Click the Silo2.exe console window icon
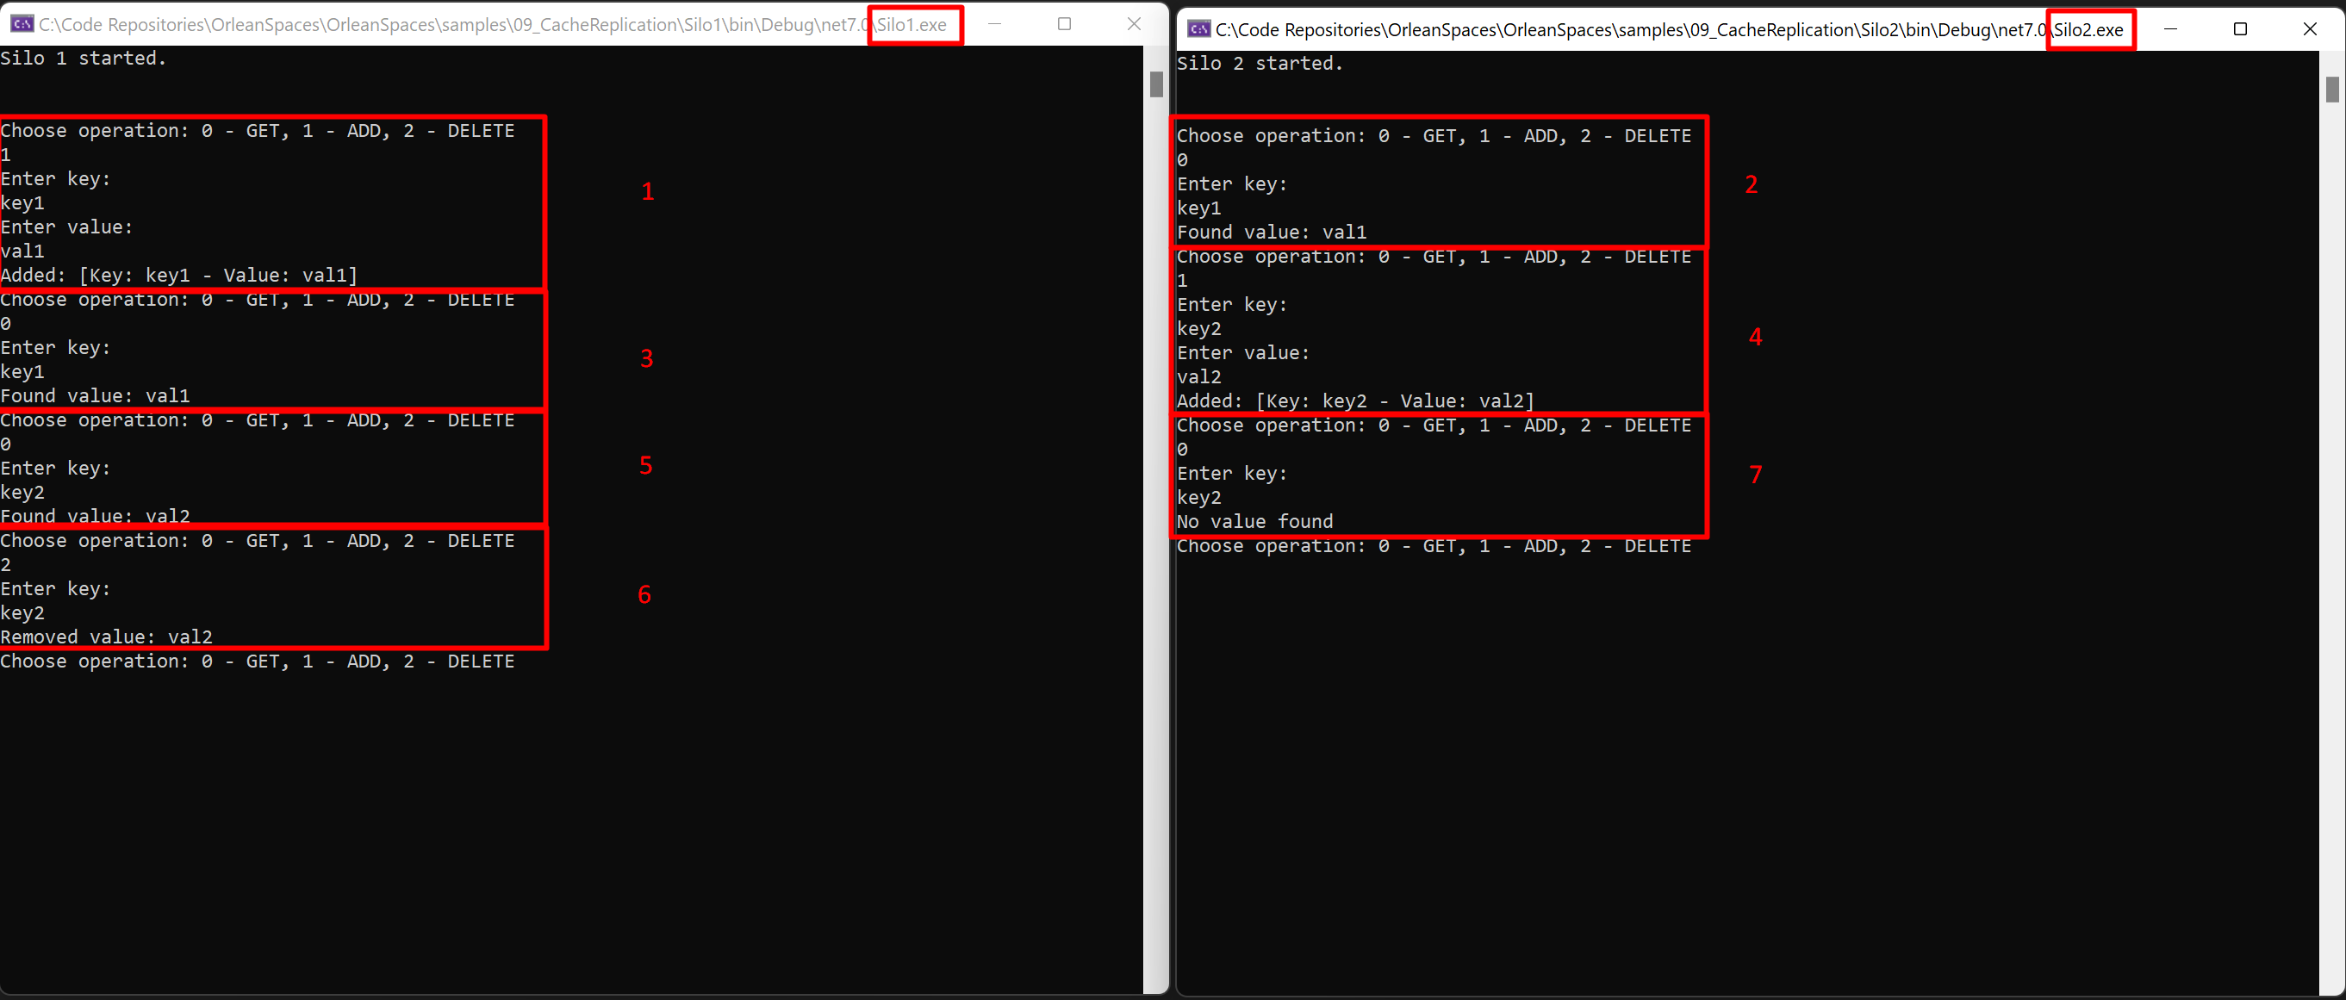This screenshot has width=2346, height=1000. tap(1198, 29)
